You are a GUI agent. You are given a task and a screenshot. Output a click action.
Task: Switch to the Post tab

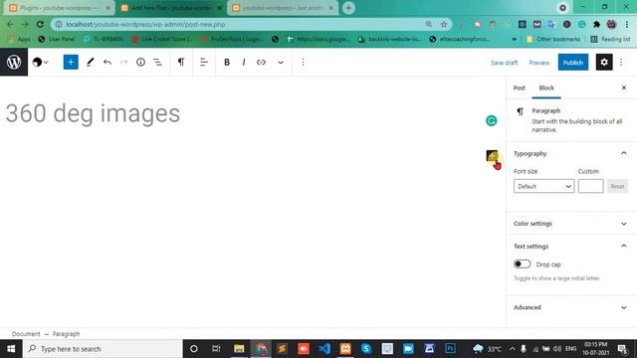click(519, 88)
